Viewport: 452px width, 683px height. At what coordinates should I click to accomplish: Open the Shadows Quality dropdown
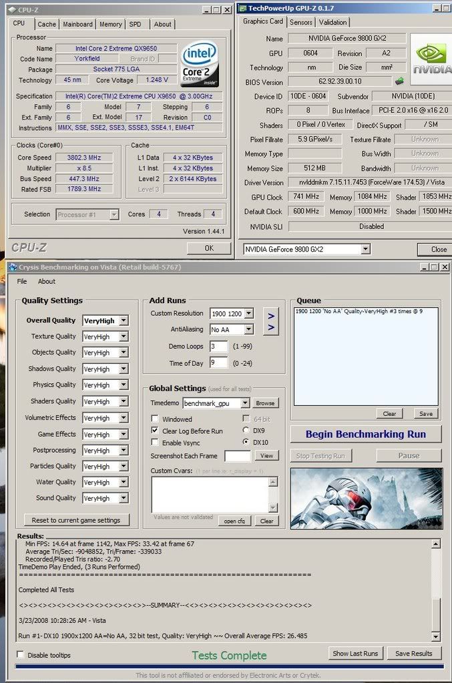tap(124, 369)
